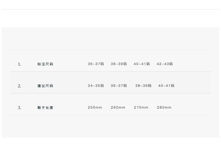
Task: Click 38-39码 in the 建议尺码 row
Action: pyautogui.click(x=143, y=86)
